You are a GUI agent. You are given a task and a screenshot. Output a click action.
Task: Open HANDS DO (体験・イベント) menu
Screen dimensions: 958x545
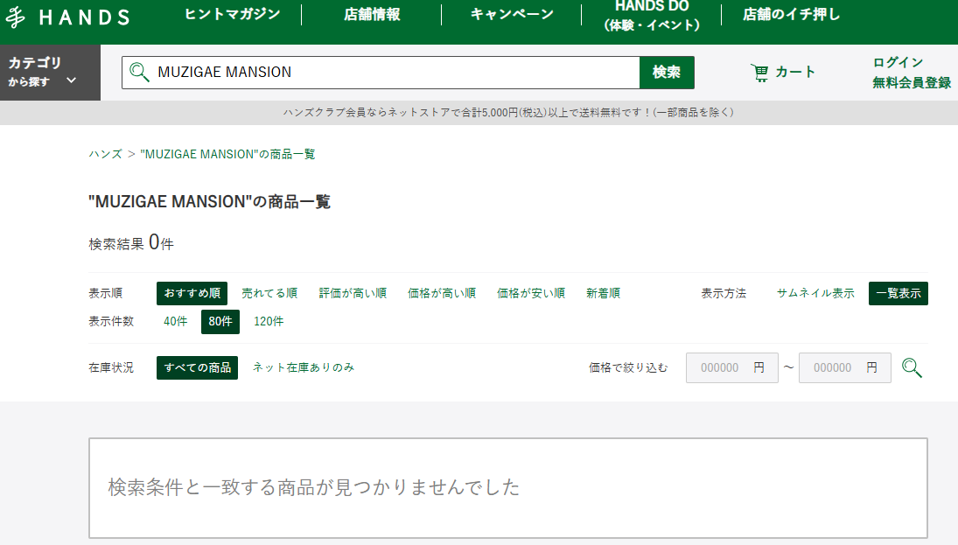pos(651,15)
